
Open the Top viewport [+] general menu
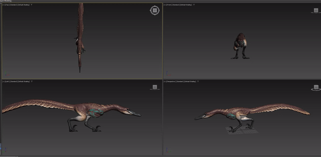pyautogui.click(x=4, y=5)
